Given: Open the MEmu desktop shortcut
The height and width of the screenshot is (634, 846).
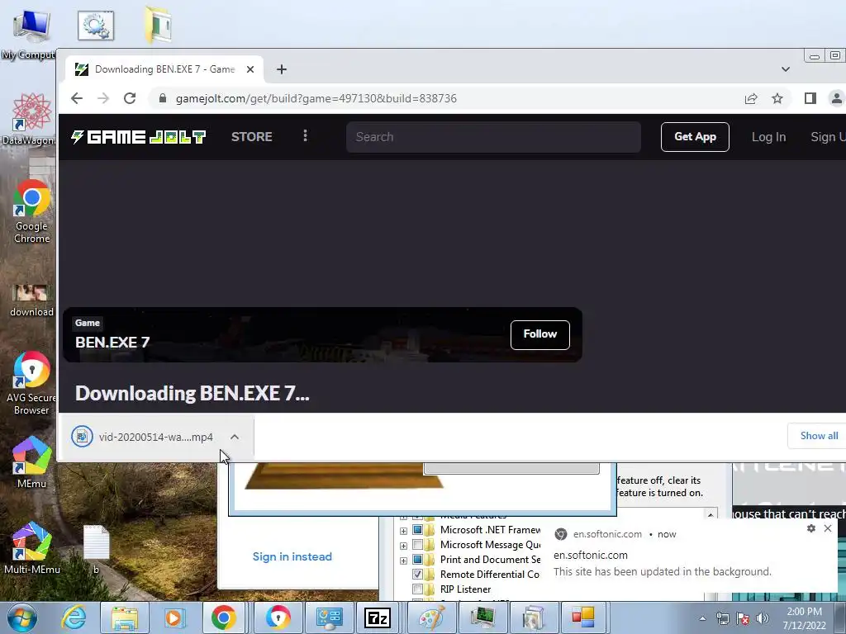Looking at the screenshot, I should (x=32, y=462).
